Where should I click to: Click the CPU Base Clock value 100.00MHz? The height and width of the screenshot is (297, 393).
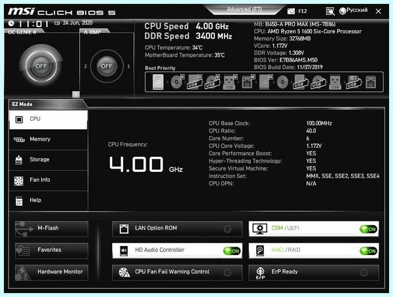tap(319, 123)
